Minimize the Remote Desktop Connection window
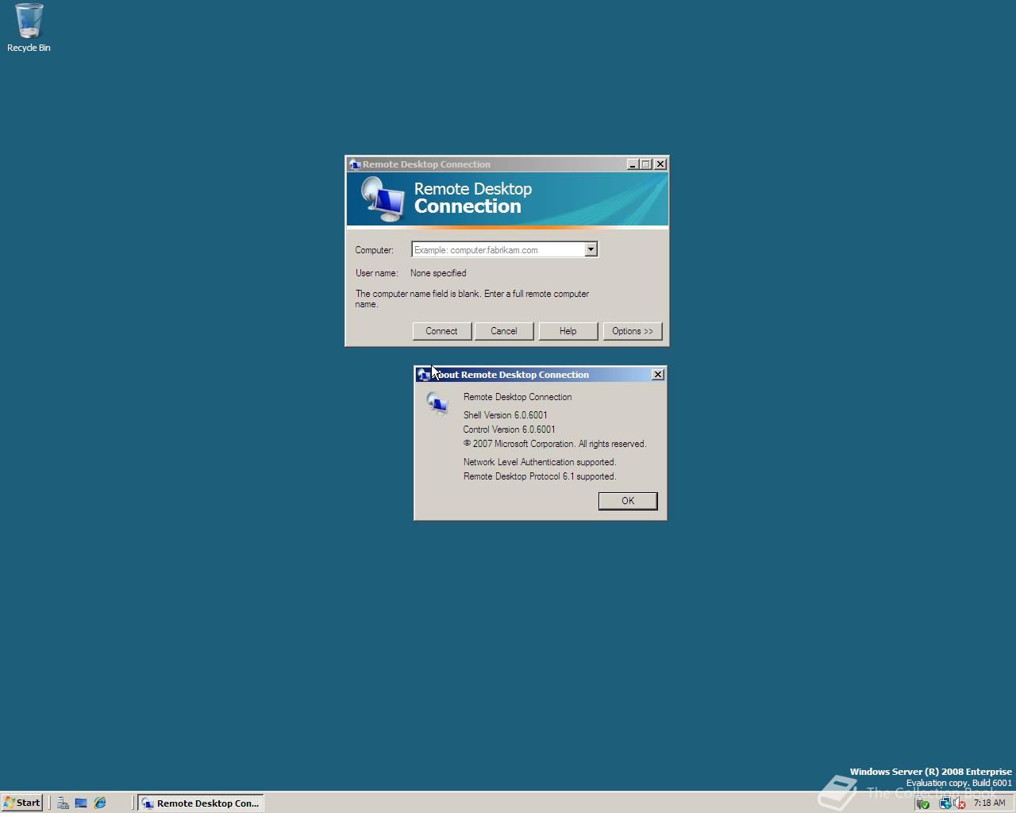 633,164
